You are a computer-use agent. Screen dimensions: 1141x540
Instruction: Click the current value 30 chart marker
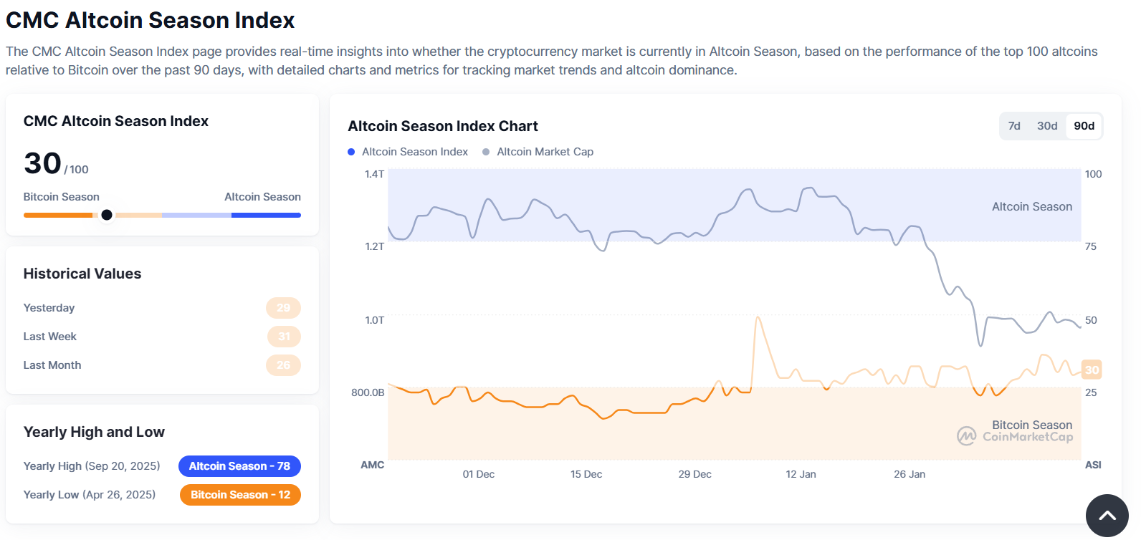coord(1091,370)
